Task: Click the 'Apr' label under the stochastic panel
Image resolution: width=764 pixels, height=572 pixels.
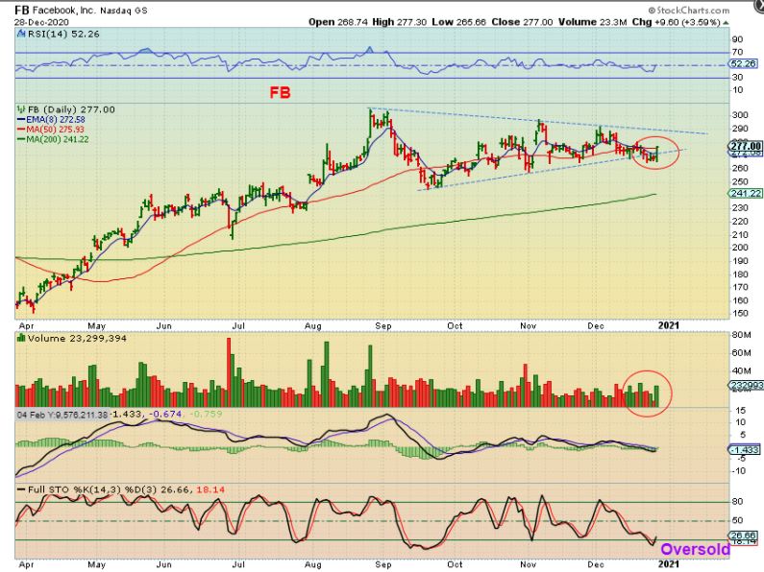Action: tap(26, 564)
